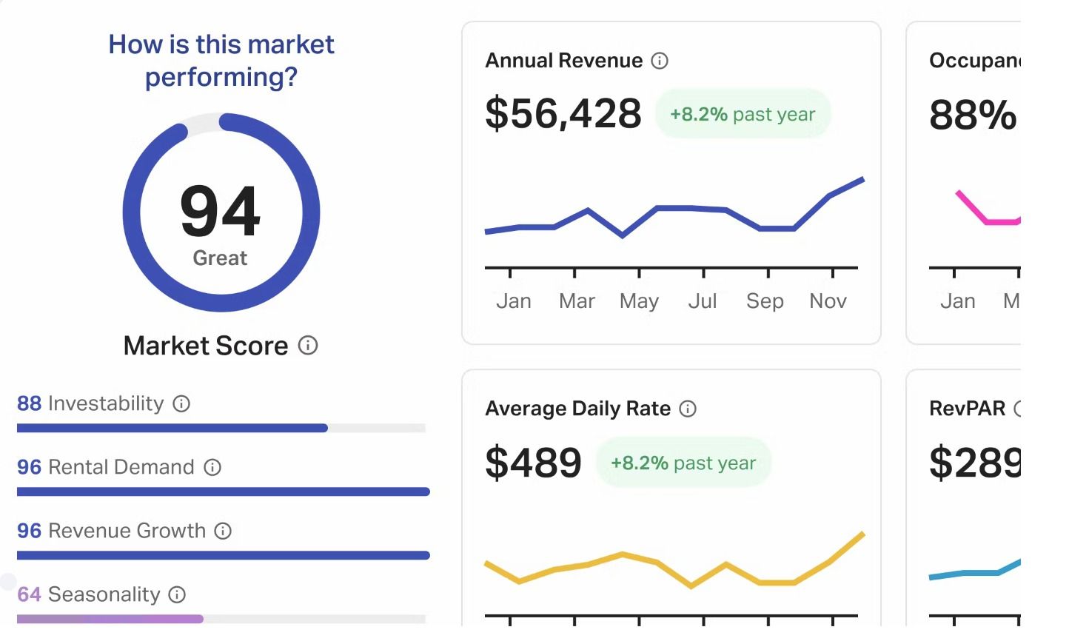Open the Seasonality info icon
This screenshot has height=644, width=1069.
[177, 594]
